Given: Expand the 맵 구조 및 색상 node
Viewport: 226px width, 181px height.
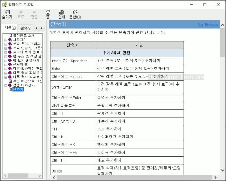Looking at the screenshot, I should (x=6, y=57).
